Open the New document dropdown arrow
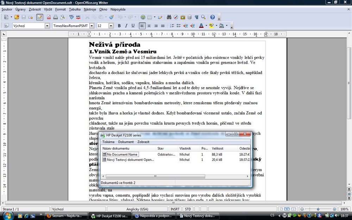Viewport: 352px width, 220px height. click(12, 17)
